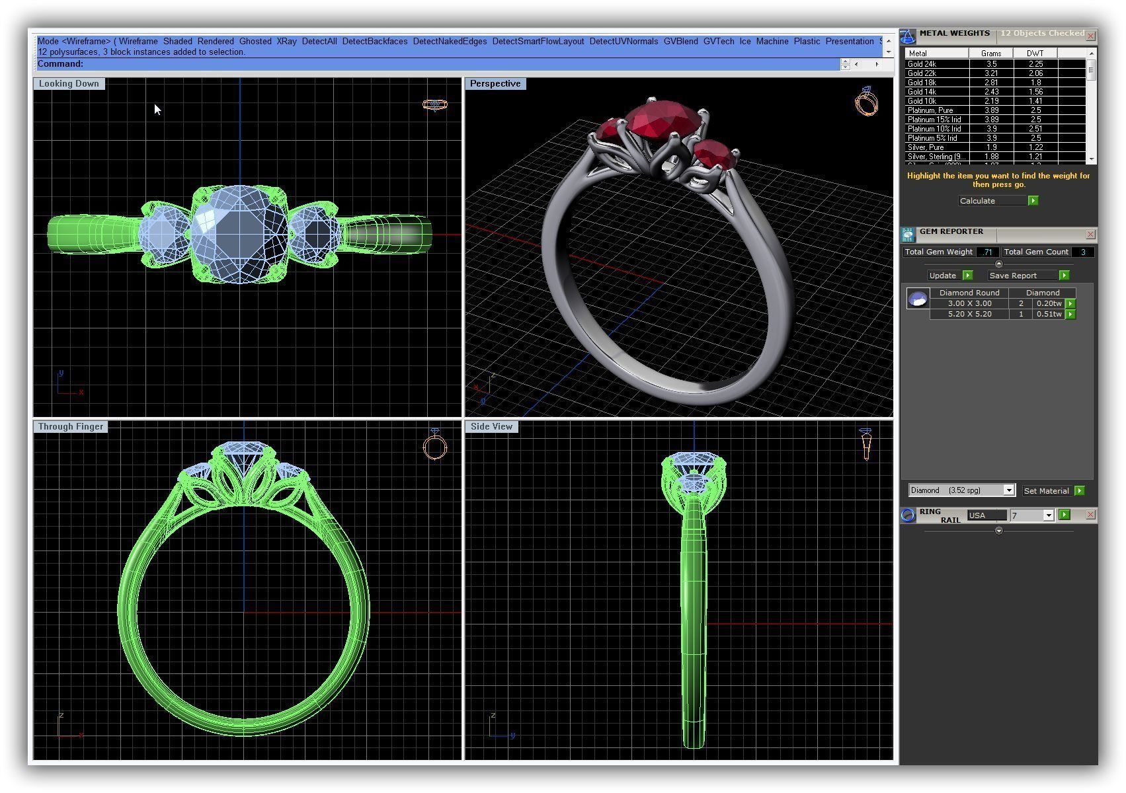Choose the GVBlend mode option
Screen dimensions: 1126x793
point(680,41)
